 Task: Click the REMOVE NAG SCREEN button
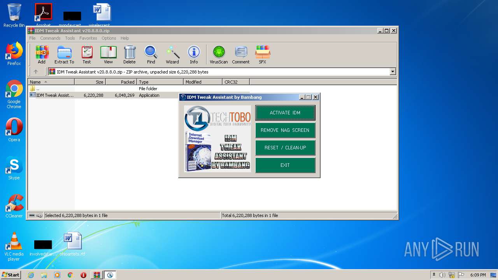[285, 130]
